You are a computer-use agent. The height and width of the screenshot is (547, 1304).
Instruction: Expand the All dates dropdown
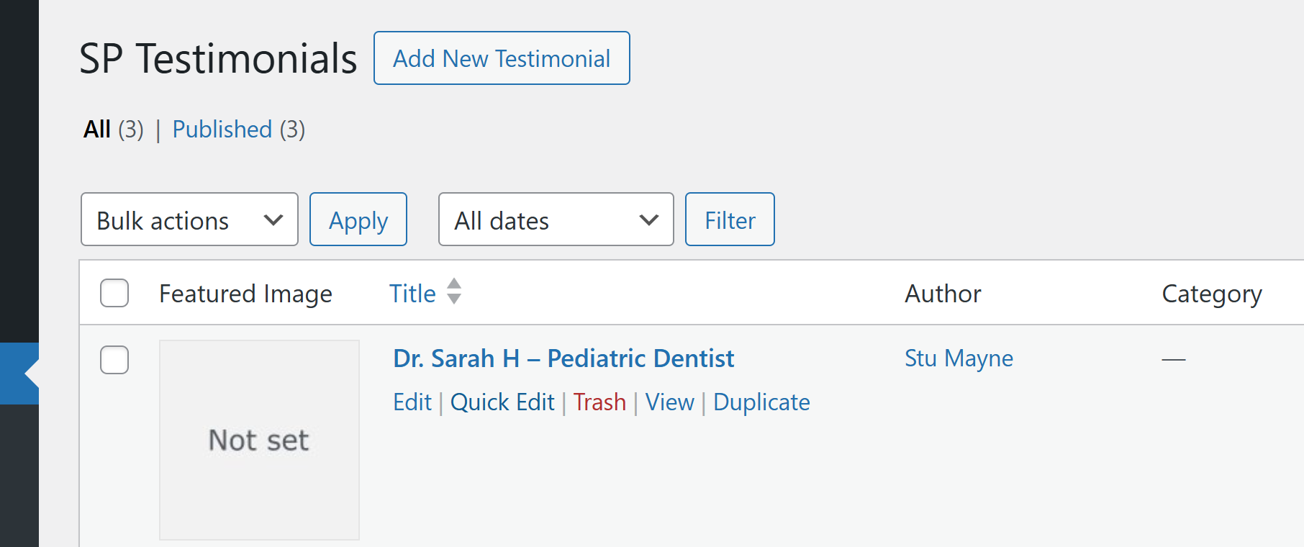[556, 220]
